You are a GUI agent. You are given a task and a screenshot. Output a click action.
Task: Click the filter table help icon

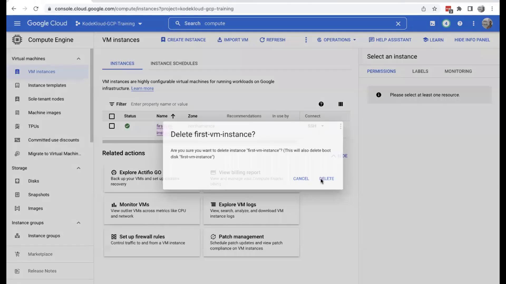click(x=321, y=104)
